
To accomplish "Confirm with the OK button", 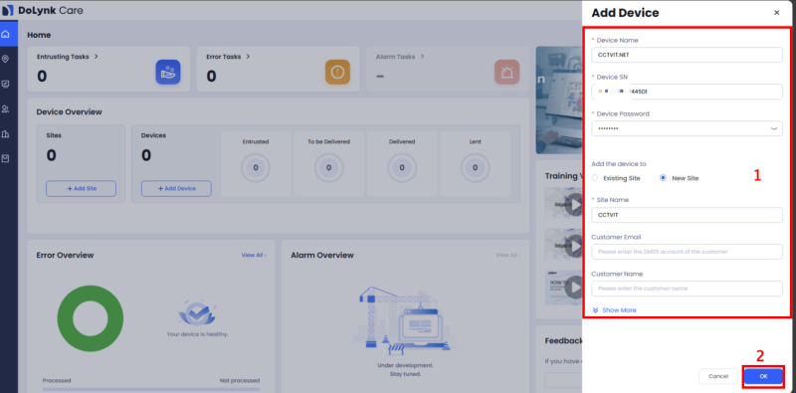I will point(763,376).
